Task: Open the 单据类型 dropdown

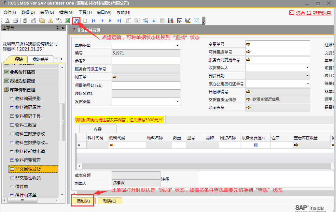Action: pos(177,46)
